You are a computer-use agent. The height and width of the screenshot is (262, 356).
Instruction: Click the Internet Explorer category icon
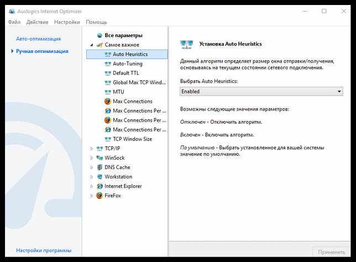tap(100, 186)
